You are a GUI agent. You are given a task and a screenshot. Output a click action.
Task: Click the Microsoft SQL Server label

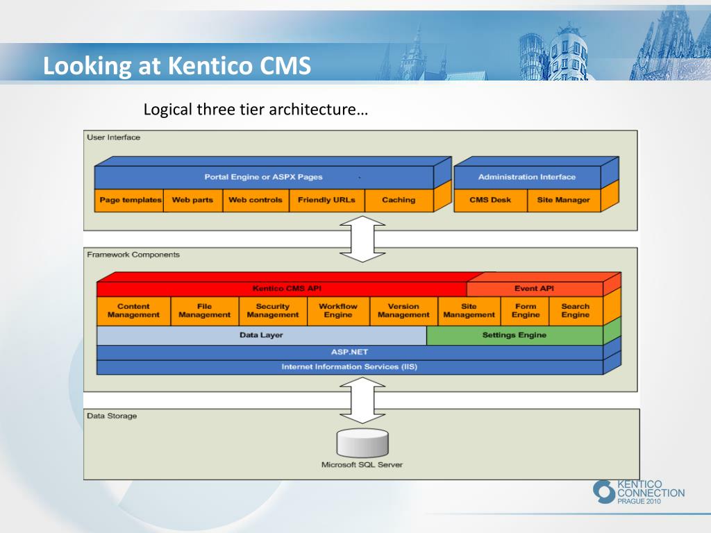coord(362,465)
